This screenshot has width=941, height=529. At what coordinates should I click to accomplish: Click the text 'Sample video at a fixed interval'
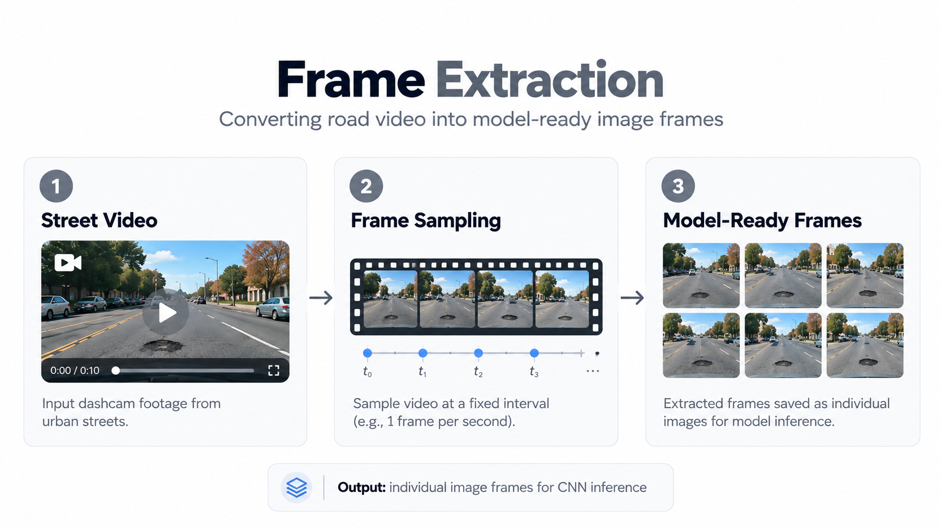coord(451,404)
